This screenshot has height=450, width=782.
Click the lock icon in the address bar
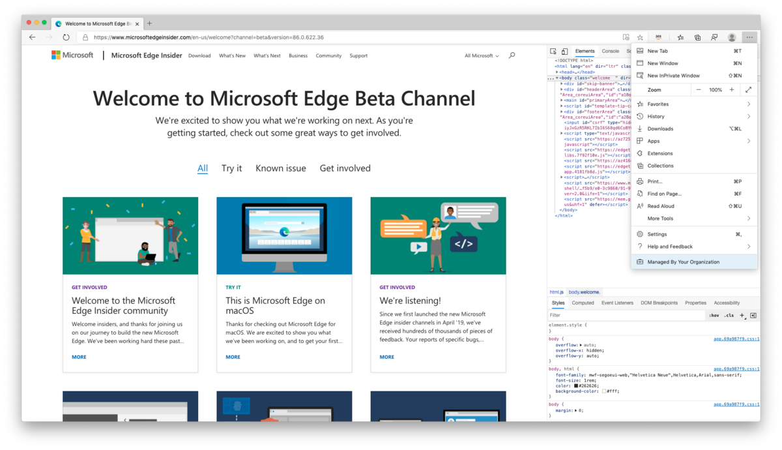click(x=85, y=37)
